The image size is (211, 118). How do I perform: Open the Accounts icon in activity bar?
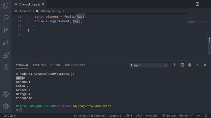[6, 94]
